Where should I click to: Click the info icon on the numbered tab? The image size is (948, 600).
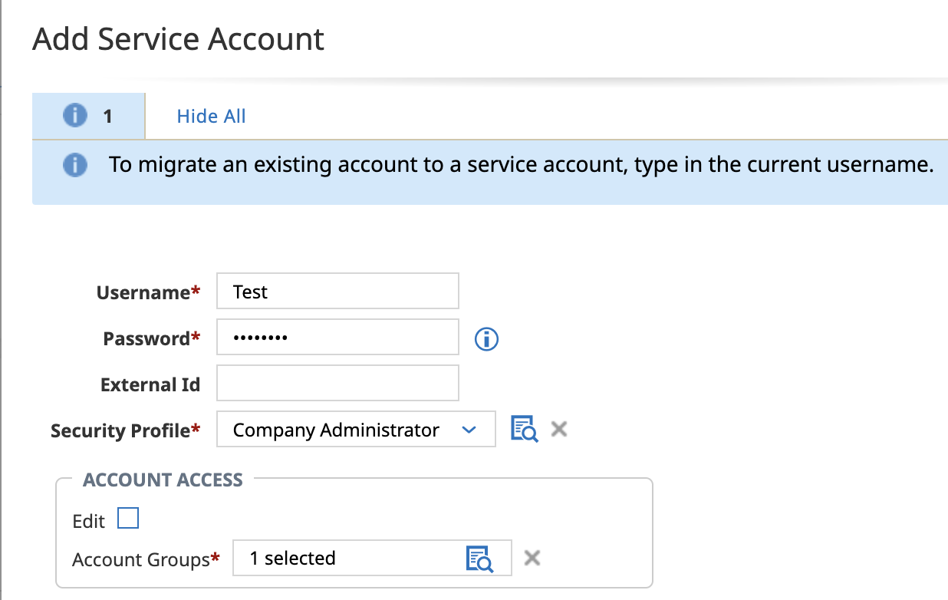coord(74,115)
